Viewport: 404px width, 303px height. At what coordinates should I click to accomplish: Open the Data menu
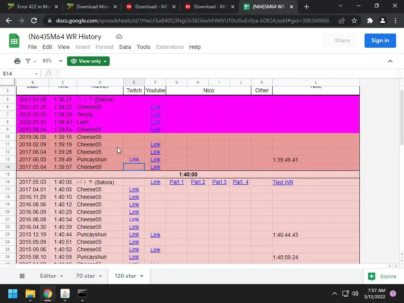pyautogui.click(x=125, y=47)
